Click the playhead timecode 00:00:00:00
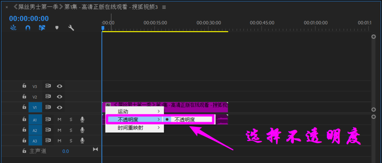 coord(29,18)
